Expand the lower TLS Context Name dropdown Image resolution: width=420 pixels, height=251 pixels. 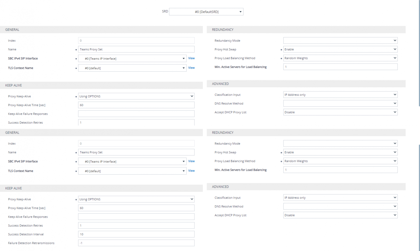(x=132, y=171)
